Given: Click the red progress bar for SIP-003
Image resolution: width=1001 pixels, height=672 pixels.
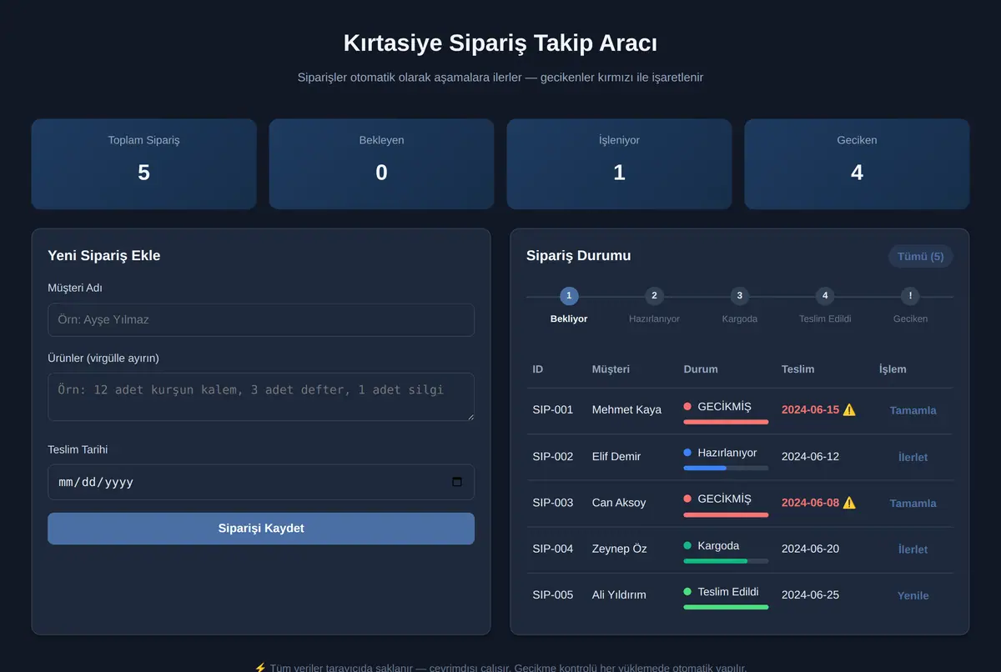Looking at the screenshot, I should click(726, 514).
